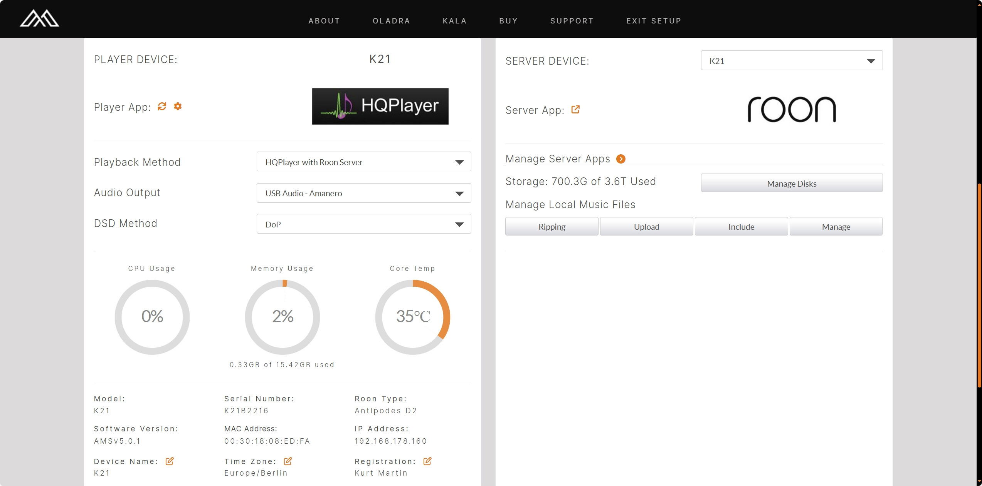Screen dimensions: 982x486
Task: Click the orange arrow beside Manage Server Apps
Action: click(x=621, y=159)
